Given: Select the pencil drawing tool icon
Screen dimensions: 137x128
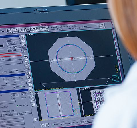Looking at the screenshot, I should [23, 36].
